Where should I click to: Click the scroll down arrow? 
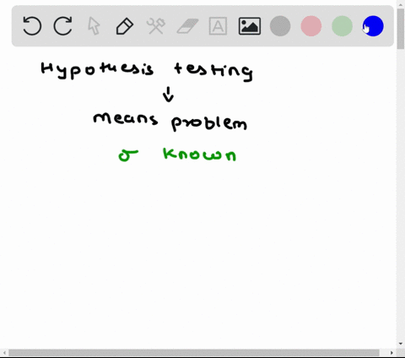[x=401, y=344]
